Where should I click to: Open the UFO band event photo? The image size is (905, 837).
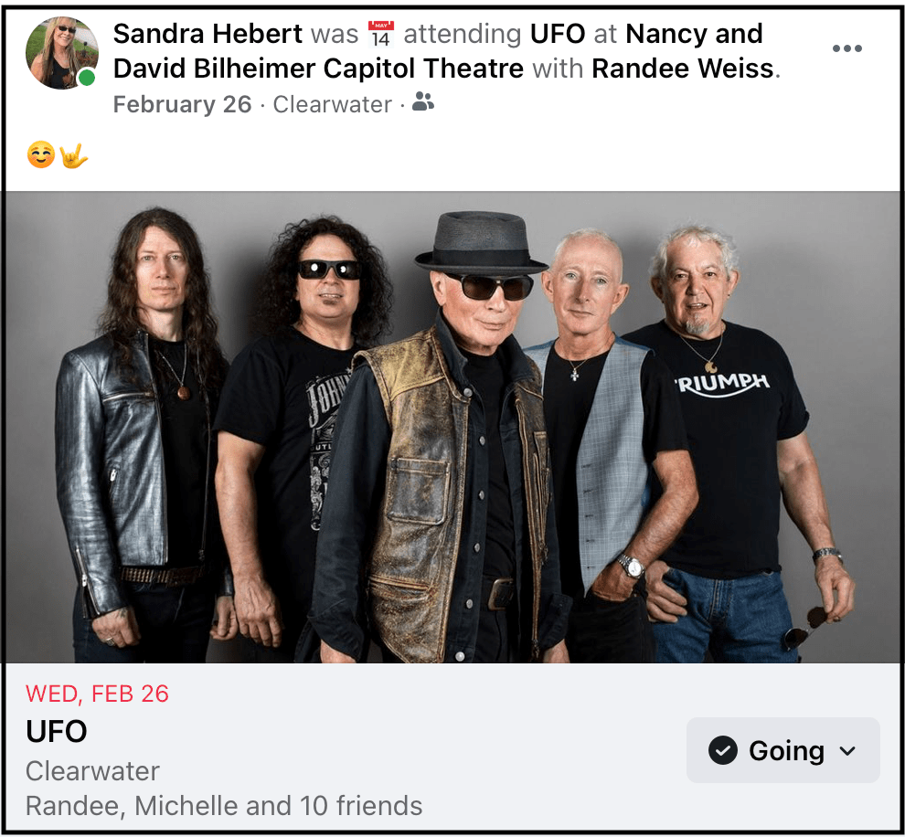[x=452, y=427]
